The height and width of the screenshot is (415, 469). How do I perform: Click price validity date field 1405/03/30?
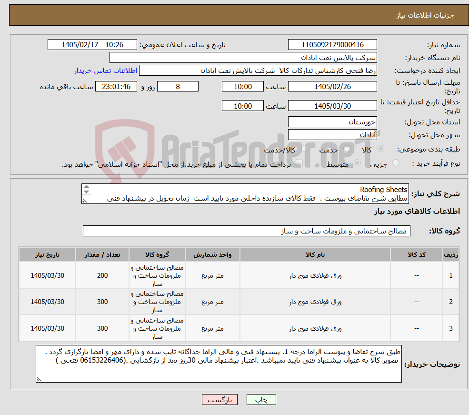pos(332,106)
